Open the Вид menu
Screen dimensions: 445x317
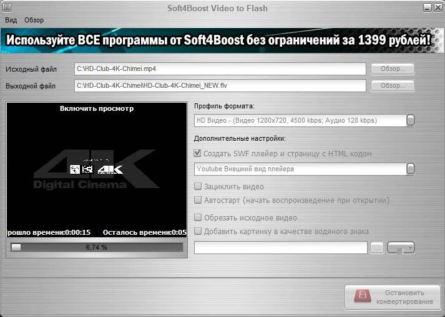(11, 20)
